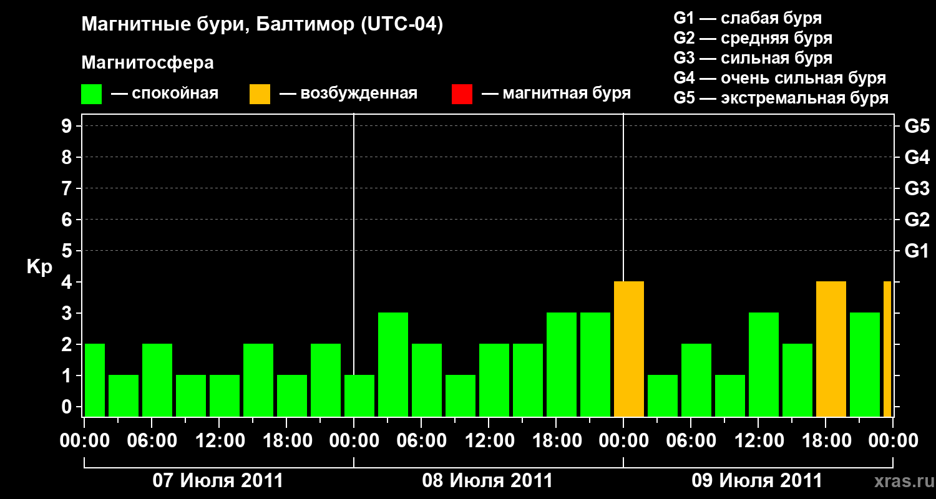Click the legend line G2 — средняя буря
This screenshot has width=936, height=499.
pyautogui.click(x=753, y=38)
